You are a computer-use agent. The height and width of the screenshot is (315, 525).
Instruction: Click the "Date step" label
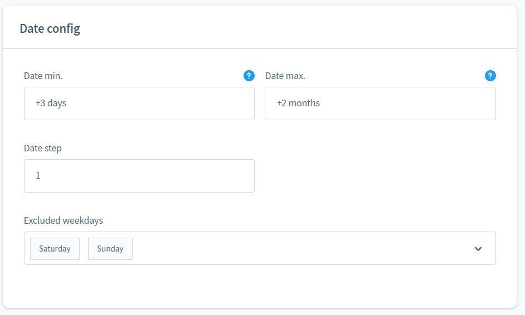pyautogui.click(x=42, y=148)
